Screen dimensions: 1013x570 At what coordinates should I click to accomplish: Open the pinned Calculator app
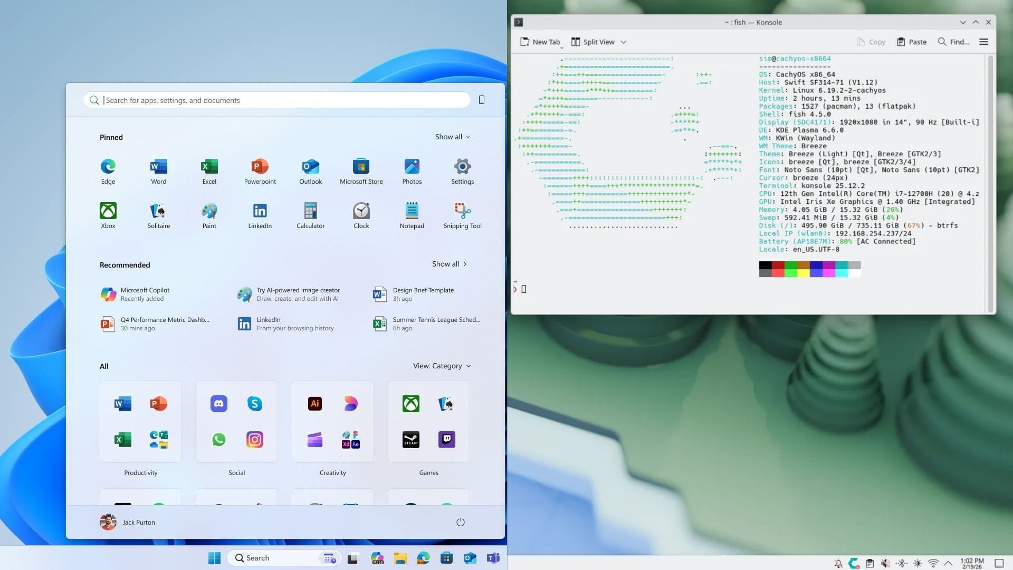point(311,216)
